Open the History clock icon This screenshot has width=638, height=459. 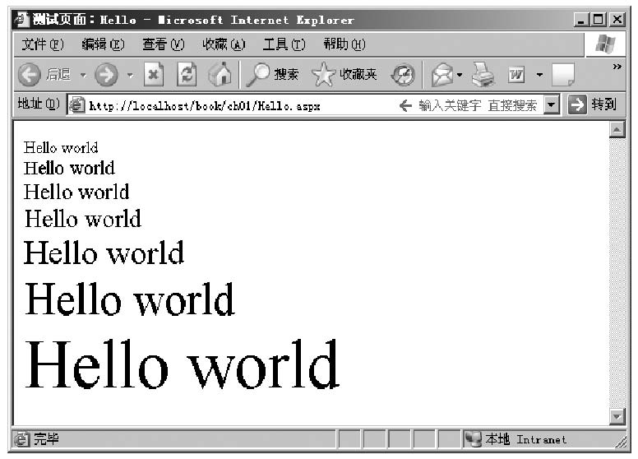403,75
